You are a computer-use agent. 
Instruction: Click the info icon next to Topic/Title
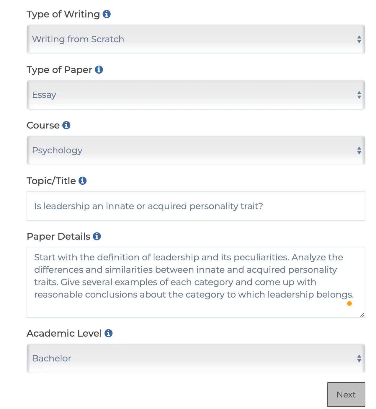83,181
